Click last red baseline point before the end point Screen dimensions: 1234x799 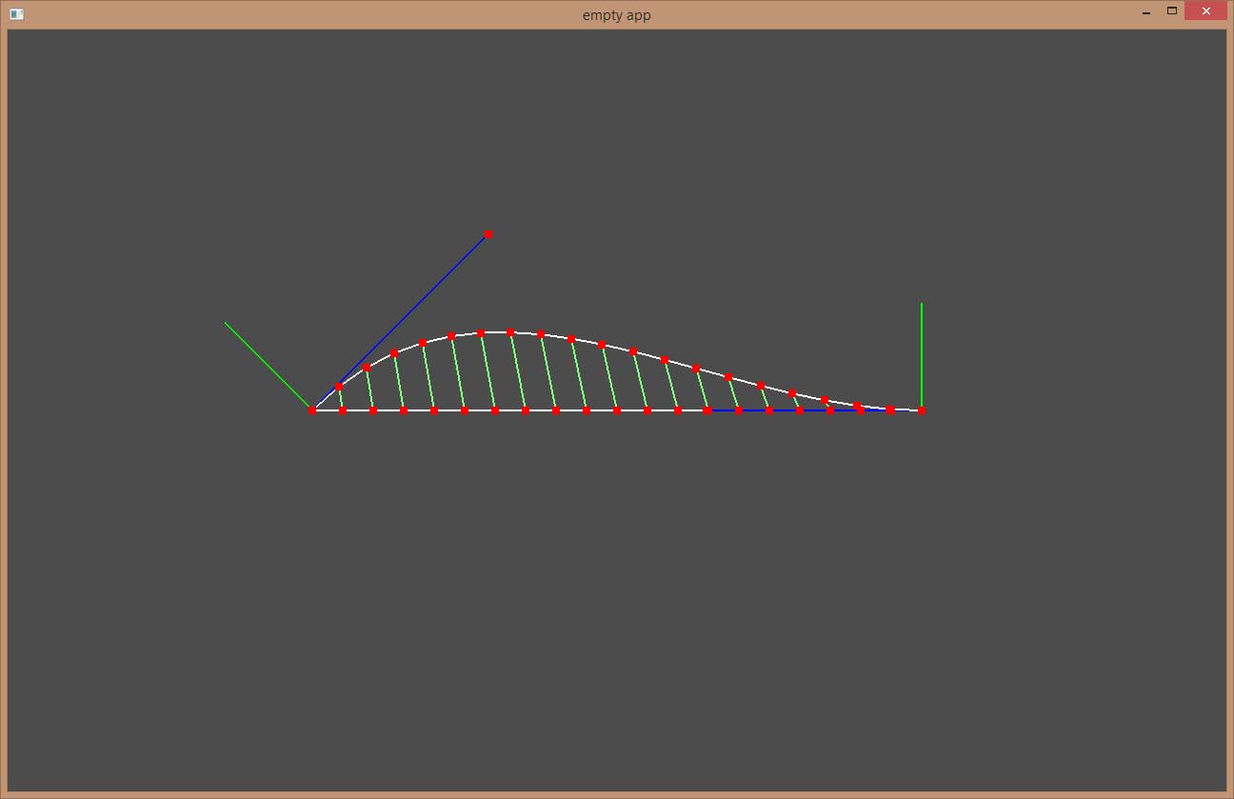tap(890, 410)
